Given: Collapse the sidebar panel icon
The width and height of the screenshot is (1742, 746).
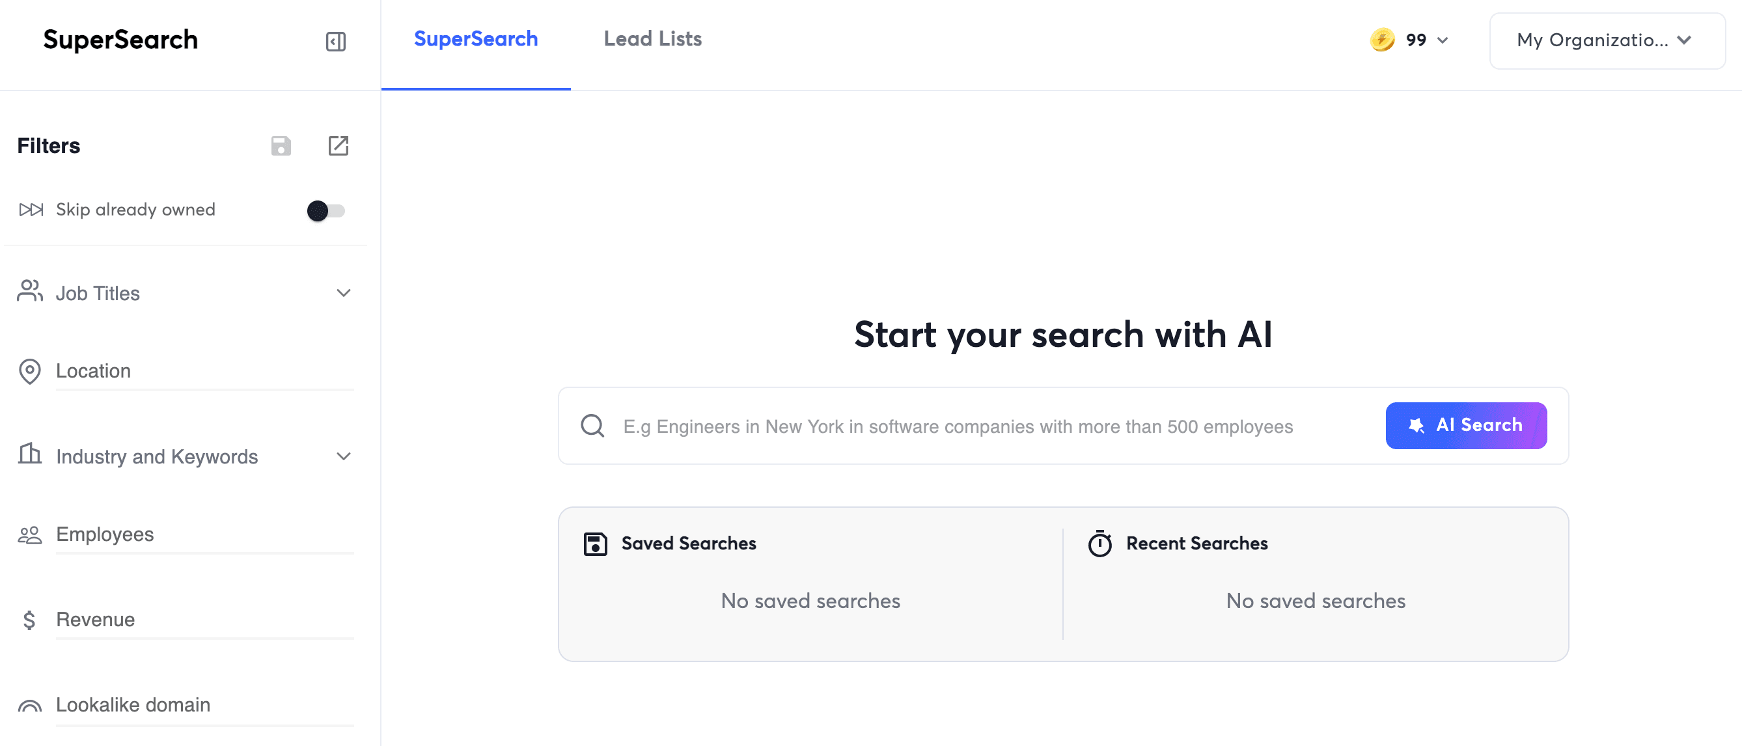Looking at the screenshot, I should pos(335,41).
